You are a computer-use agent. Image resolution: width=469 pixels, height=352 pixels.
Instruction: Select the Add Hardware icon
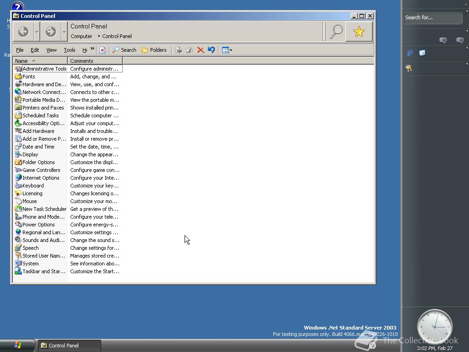pos(18,131)
